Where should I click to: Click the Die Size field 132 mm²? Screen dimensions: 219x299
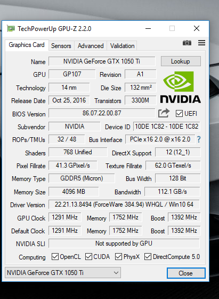(141, 88)
